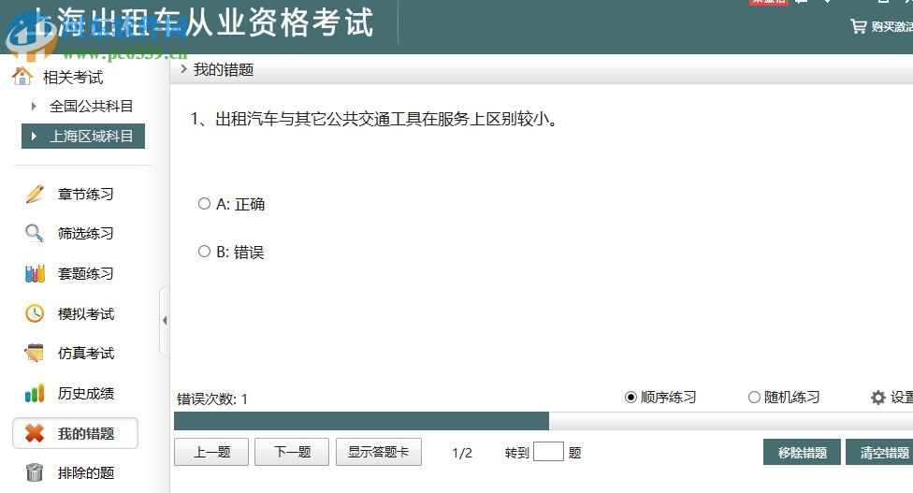Screen dimensions: 913x493
Task: Go to previous question with 上一题
Action: click(x=211, y=452)
